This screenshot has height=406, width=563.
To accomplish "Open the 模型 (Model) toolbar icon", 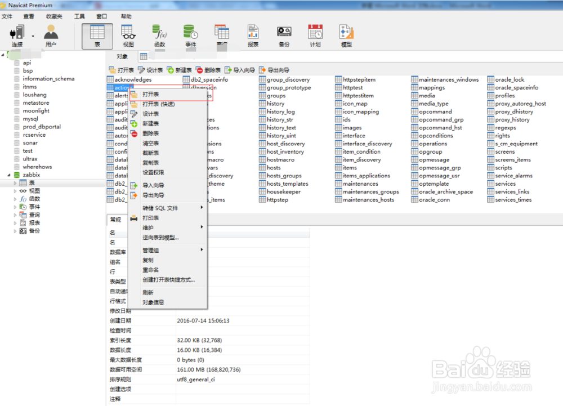I will [x=346, y=36].
